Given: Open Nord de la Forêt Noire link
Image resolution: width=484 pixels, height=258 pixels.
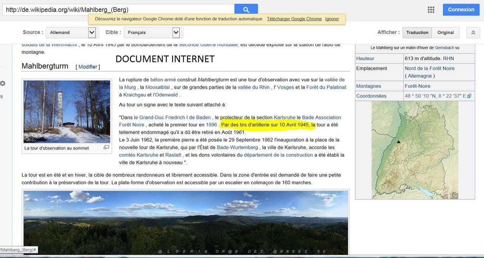Looking at the screenshot, I should [430, 68].
